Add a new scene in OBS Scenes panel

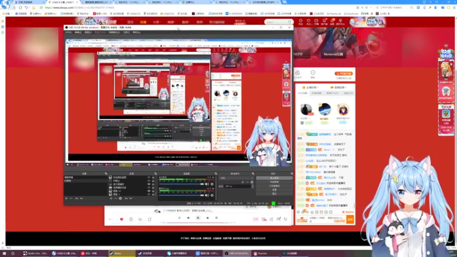pos(66,198)
